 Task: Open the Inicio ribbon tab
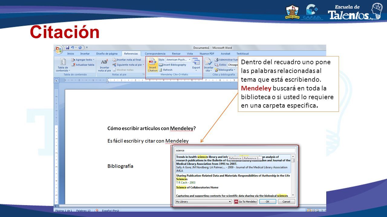click(x=70, y=54)
